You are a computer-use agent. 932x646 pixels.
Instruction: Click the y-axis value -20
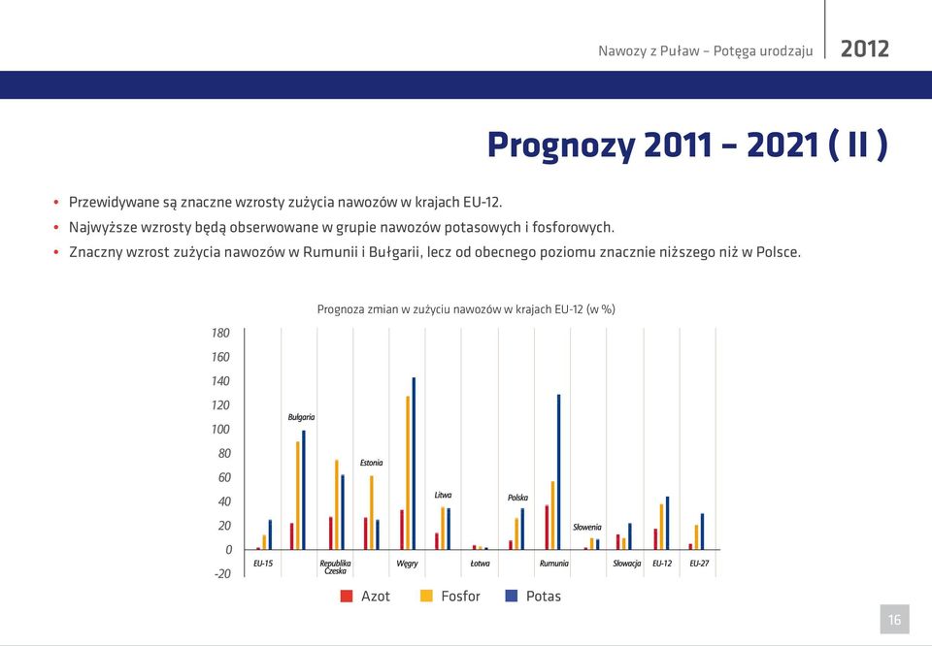tap(222, 574)
